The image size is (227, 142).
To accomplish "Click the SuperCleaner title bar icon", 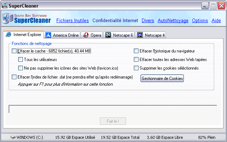I will [4, 6].
